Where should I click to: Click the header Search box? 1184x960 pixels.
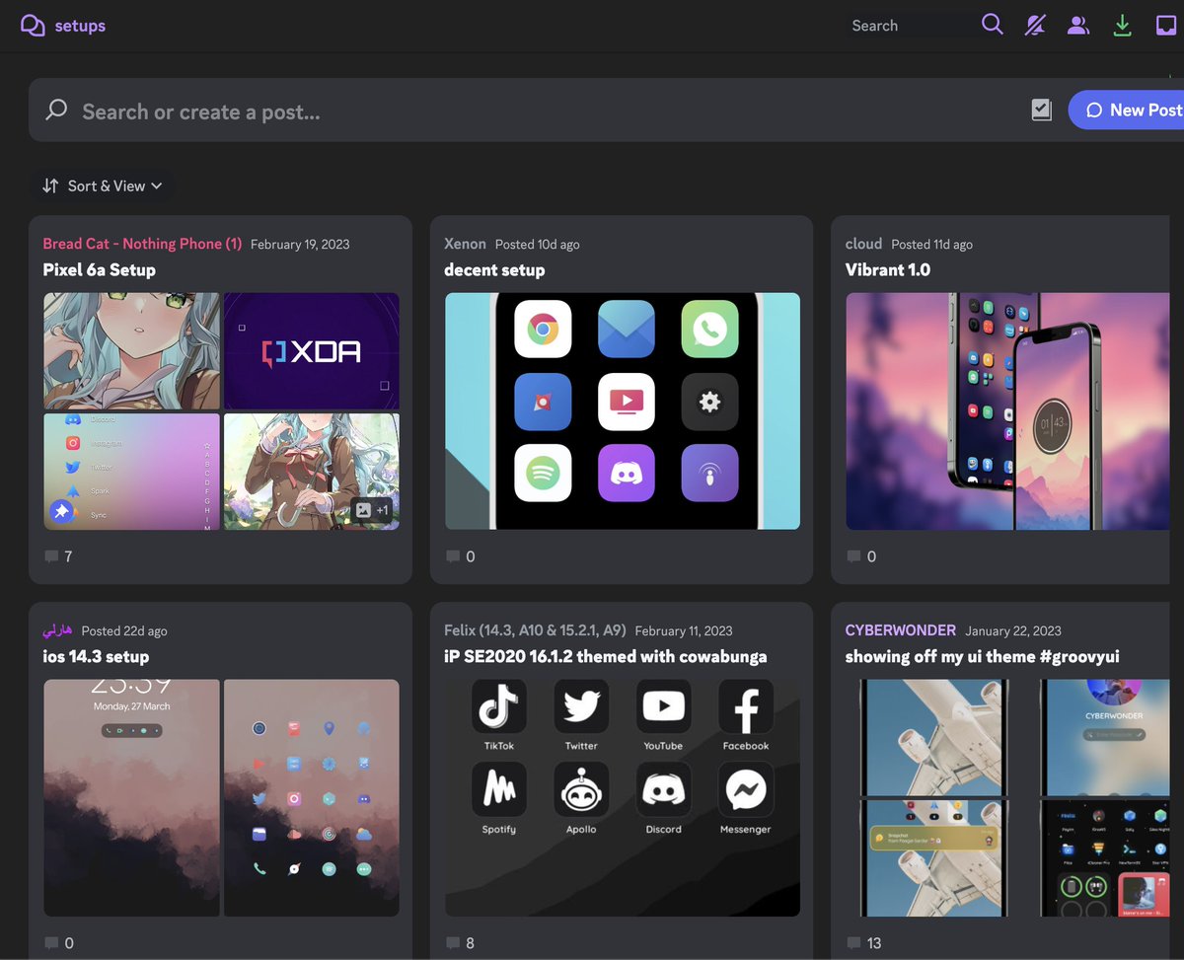pos(911,26)
